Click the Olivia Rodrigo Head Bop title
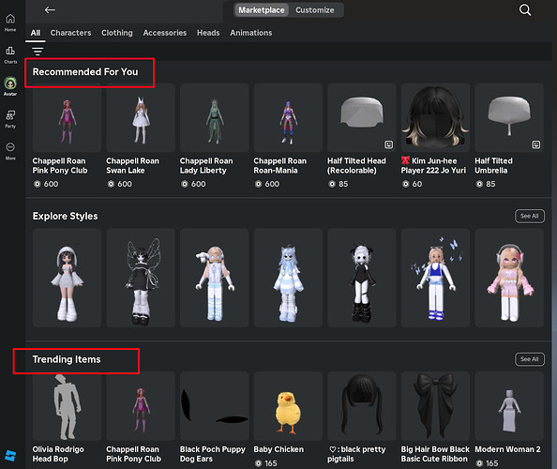The image size is (557, 469). coord(58,454)
